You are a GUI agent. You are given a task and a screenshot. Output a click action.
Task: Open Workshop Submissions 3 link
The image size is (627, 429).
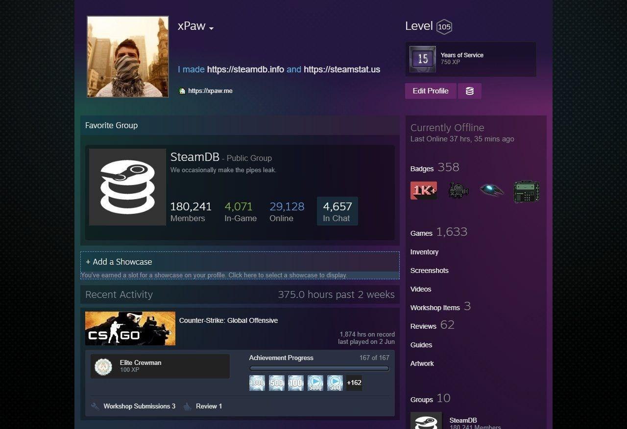[140, 406]
